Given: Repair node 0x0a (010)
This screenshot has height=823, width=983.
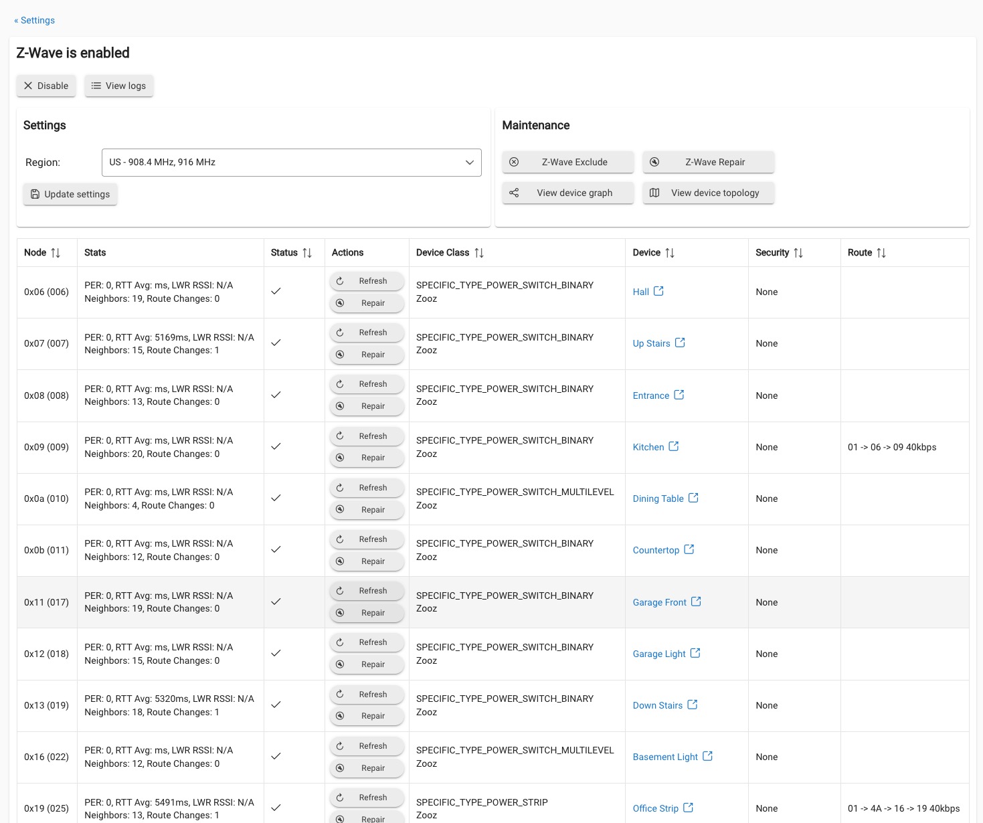Looking at the screenshot, I should pyautogui.click(x=367, y=510).
